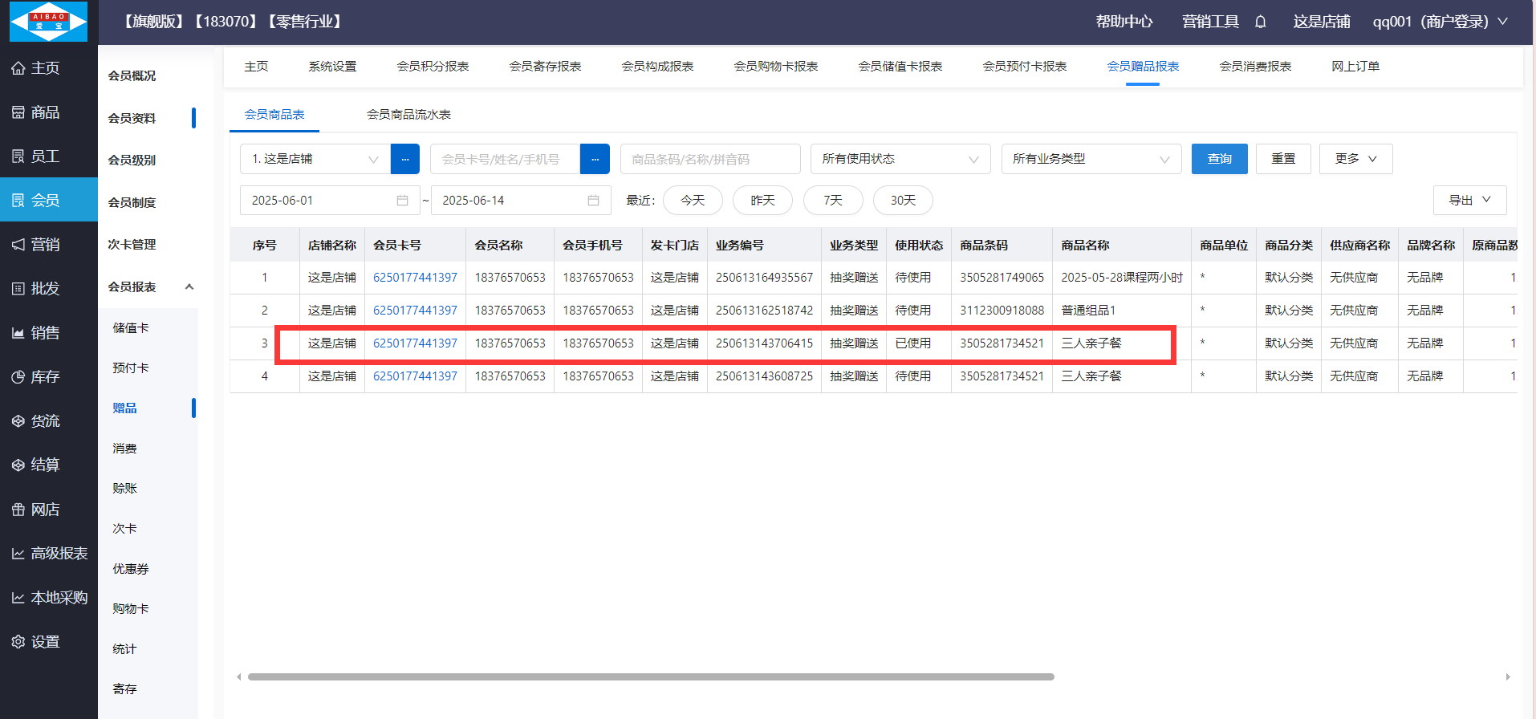1536x719 pixels.
Task: Click the 设置 gear sidebar icon
Action: click(x=18, y=642)
